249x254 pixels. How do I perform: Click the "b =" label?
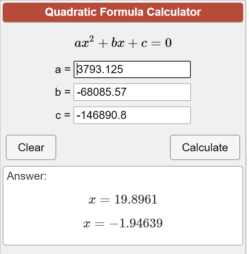[63, 92]
